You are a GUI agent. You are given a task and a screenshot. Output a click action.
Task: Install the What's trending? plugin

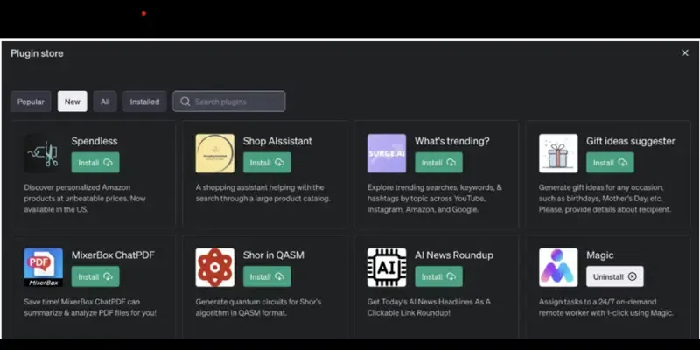click(x=438, y=163)
